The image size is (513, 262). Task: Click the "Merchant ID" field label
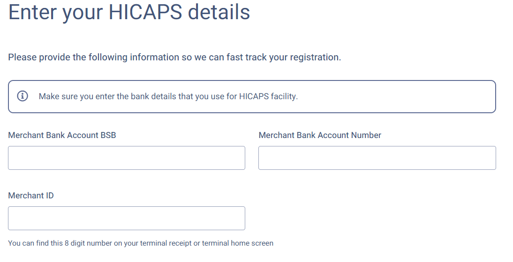point(31,196)
